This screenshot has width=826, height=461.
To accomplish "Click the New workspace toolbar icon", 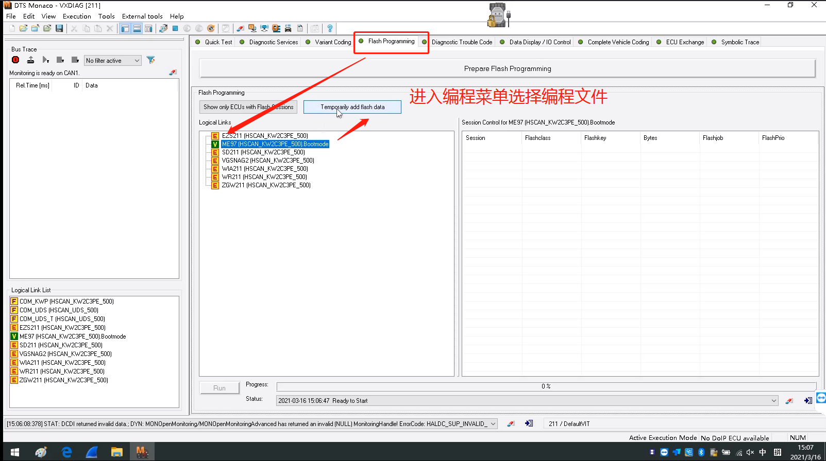I will click(x=12, y=29).
